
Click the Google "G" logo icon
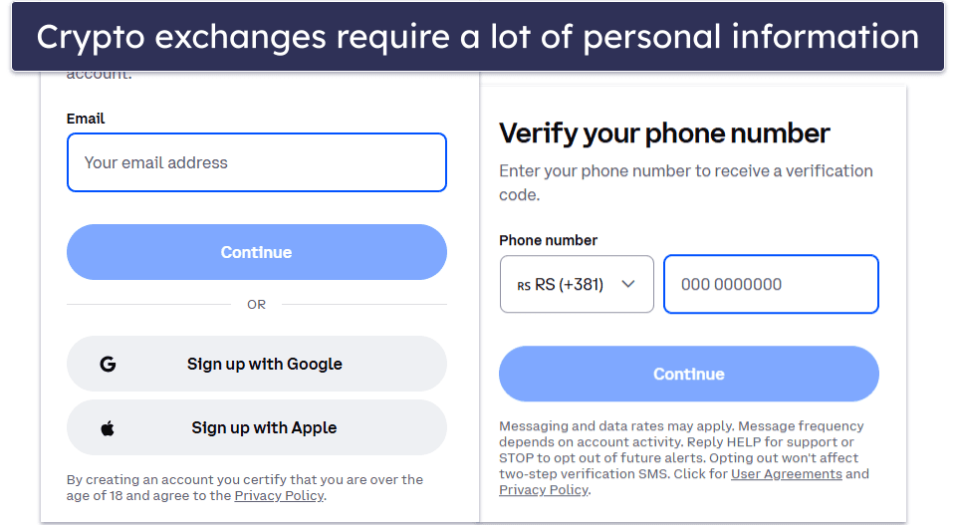click(x=108, y=365)
